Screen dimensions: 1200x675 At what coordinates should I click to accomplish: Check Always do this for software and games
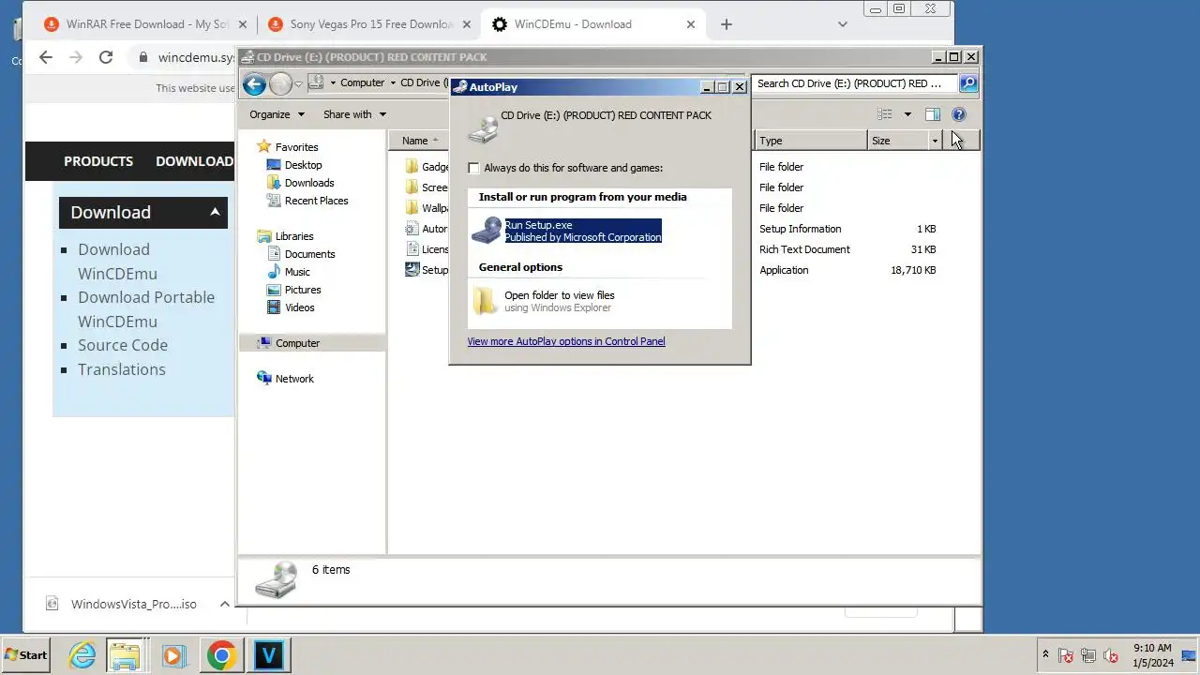pyautogui.click(x=473, y=168)
